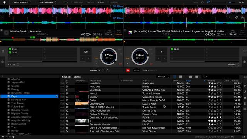Click deck 1 CUE button

[x=96, y=58]
